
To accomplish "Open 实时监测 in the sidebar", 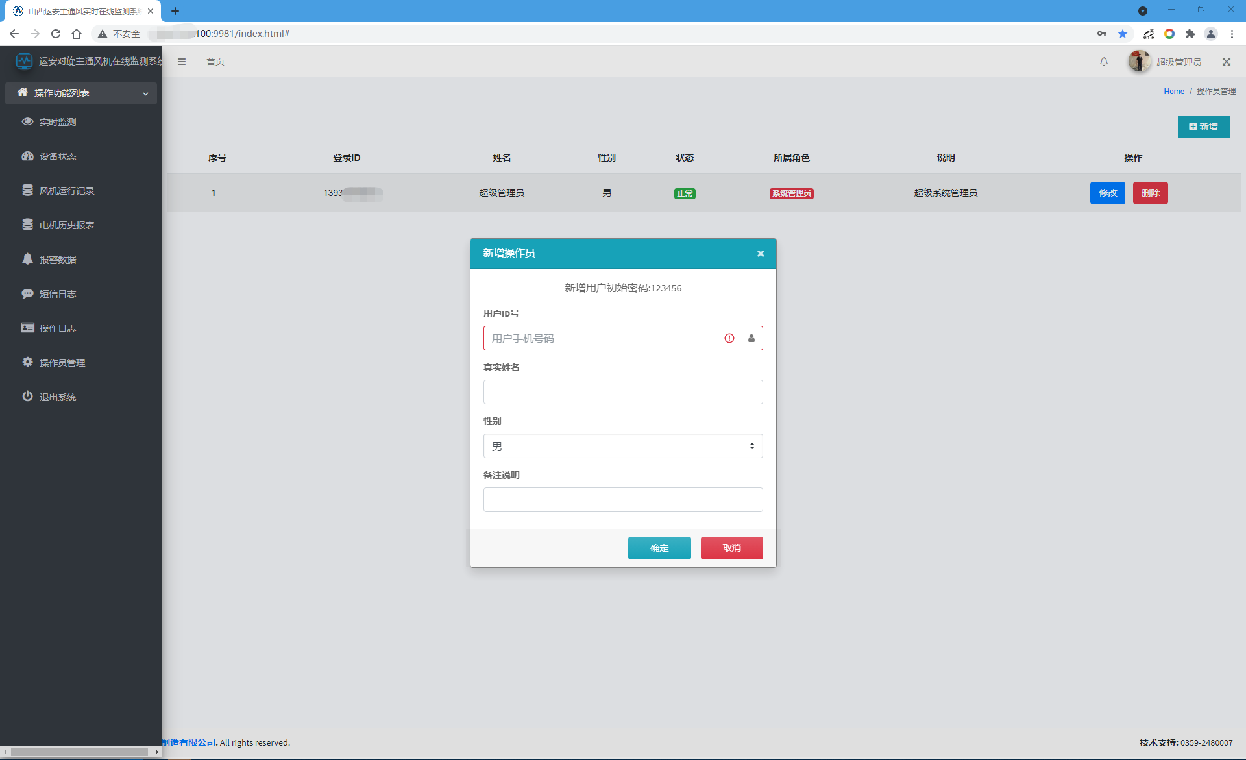I will click(58, 122).
